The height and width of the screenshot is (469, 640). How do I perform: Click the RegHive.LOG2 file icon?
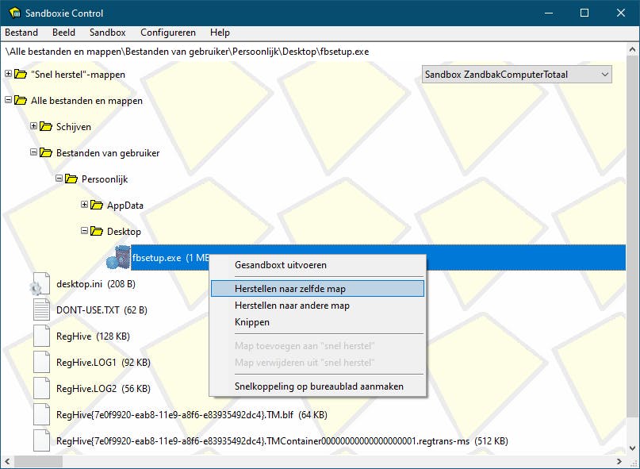(x=41, y=388)
